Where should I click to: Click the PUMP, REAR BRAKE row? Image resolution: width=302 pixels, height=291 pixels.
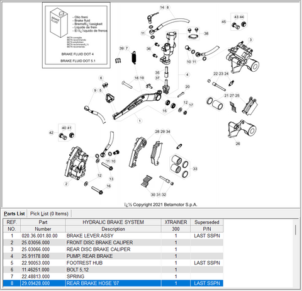pyautogui.click(x=113, y=256)
